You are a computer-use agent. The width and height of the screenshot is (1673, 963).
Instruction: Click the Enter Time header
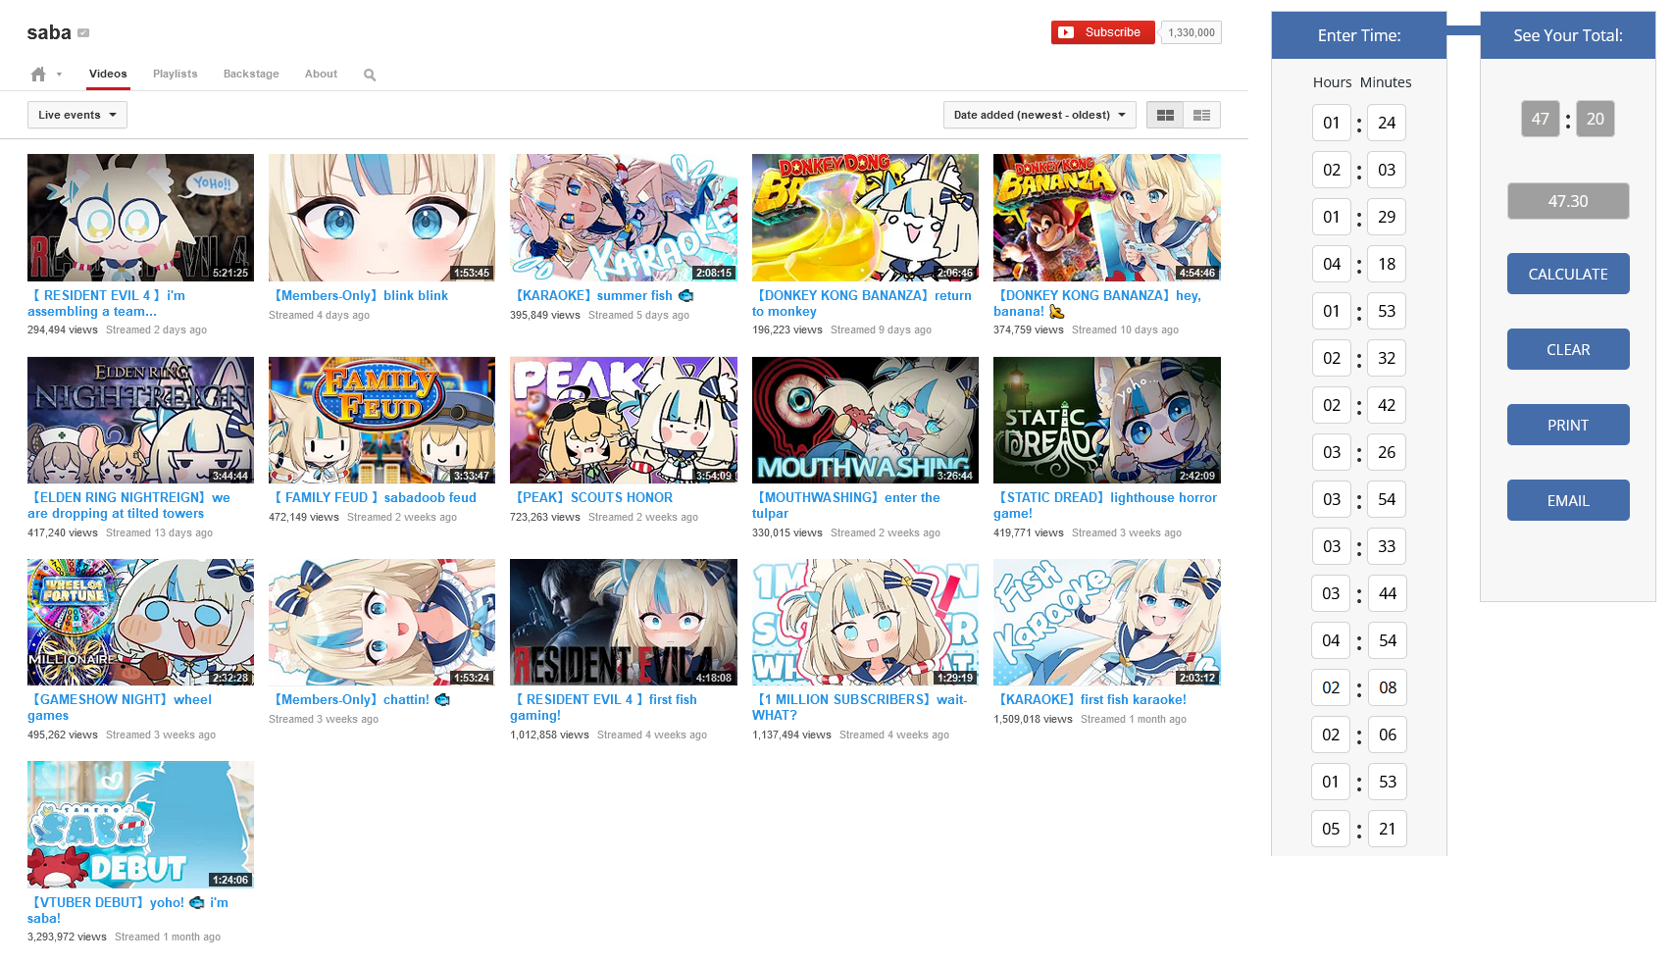point(1359,35)
